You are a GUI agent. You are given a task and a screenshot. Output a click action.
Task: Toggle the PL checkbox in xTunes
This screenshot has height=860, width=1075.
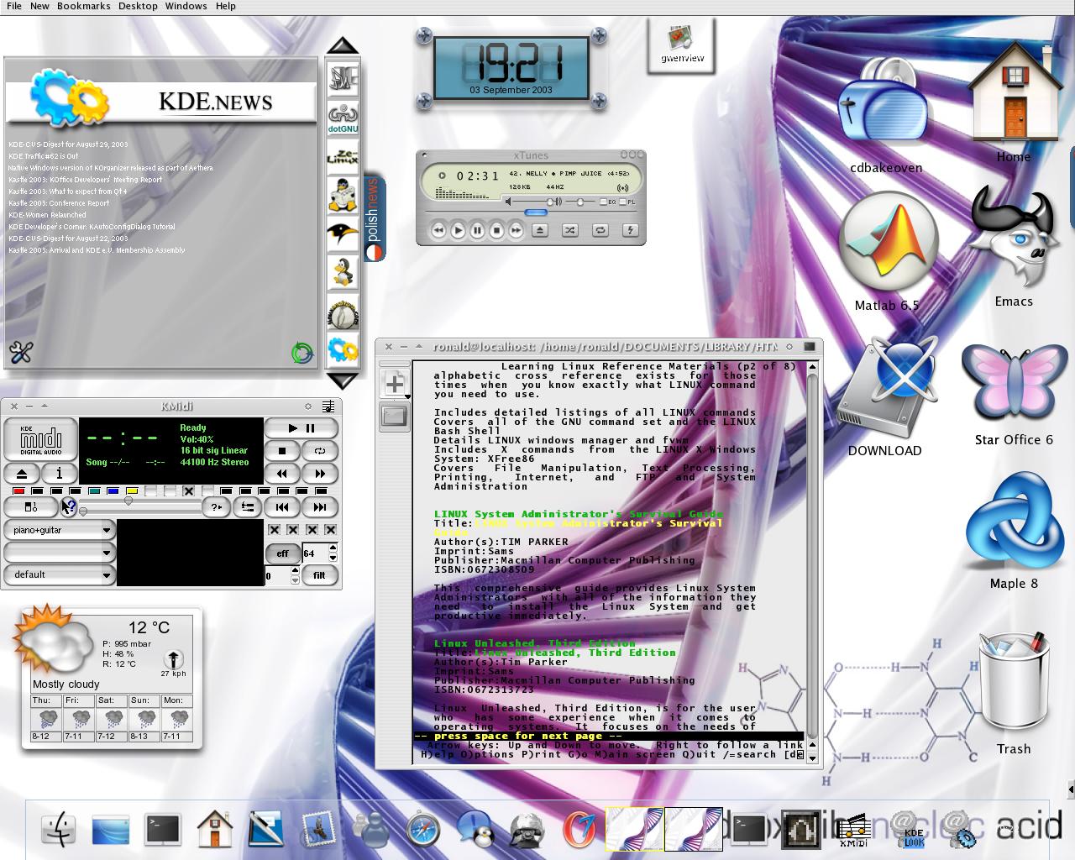click(x=624, y=202)
